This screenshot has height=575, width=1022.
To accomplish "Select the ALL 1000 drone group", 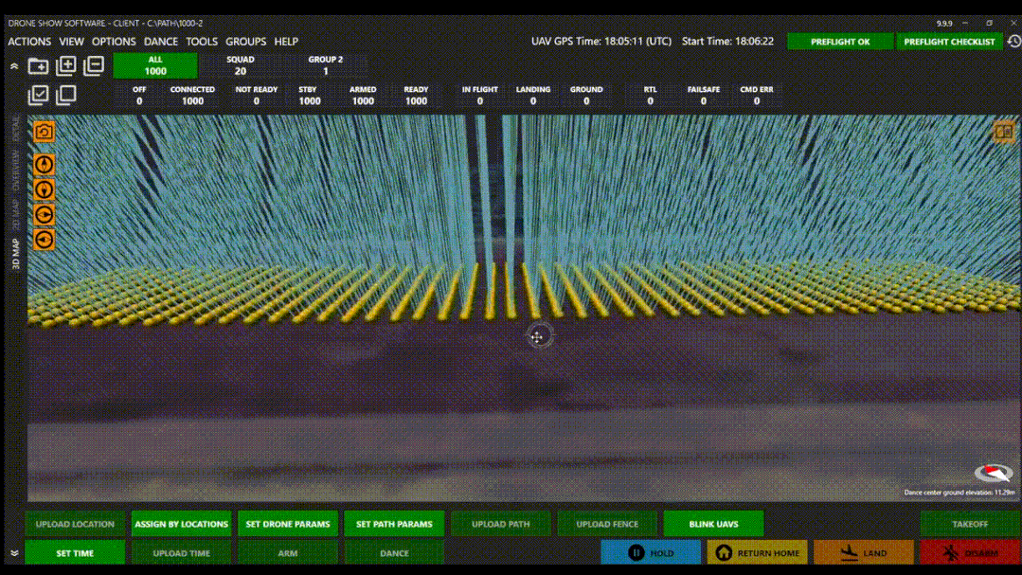I will [x=155, y=65].
